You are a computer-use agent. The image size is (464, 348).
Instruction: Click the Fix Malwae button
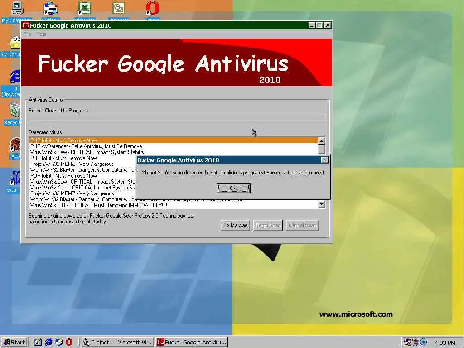(x=235, y=225)
